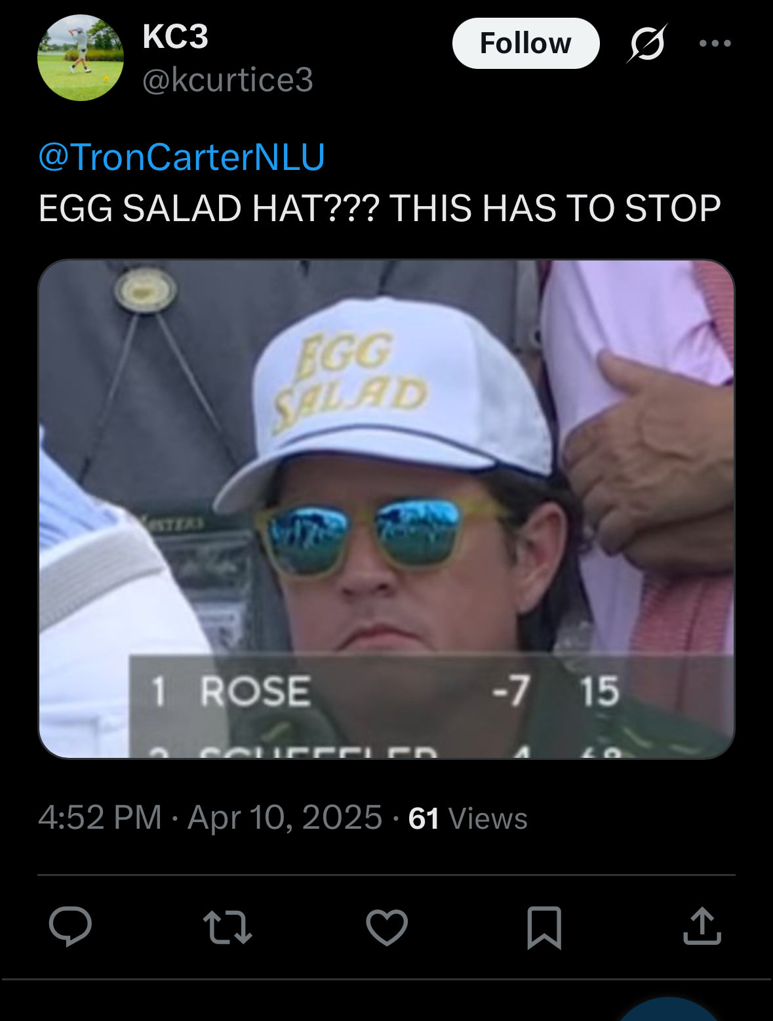Tap the "EGG SALAD HAT???" tweet text

(379, 209)
